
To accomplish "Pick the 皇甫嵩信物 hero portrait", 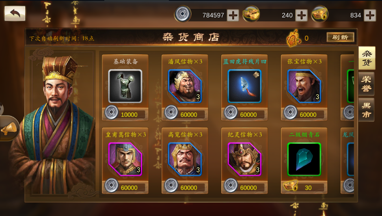I will click(x=125, y=159).
